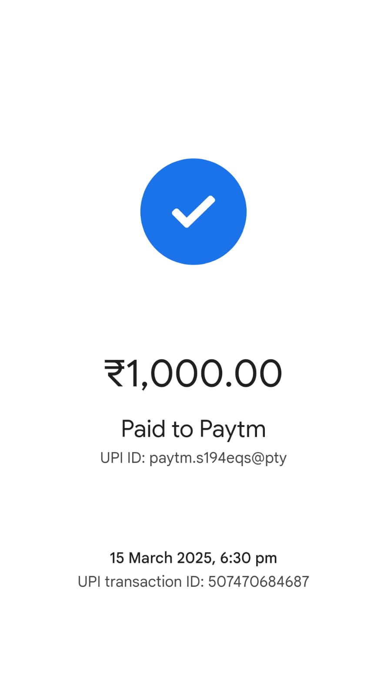The height and width of the screenshot is (697, 387).
Task: Click the 15 March 2025 date
Action: [x=161, y=558]
